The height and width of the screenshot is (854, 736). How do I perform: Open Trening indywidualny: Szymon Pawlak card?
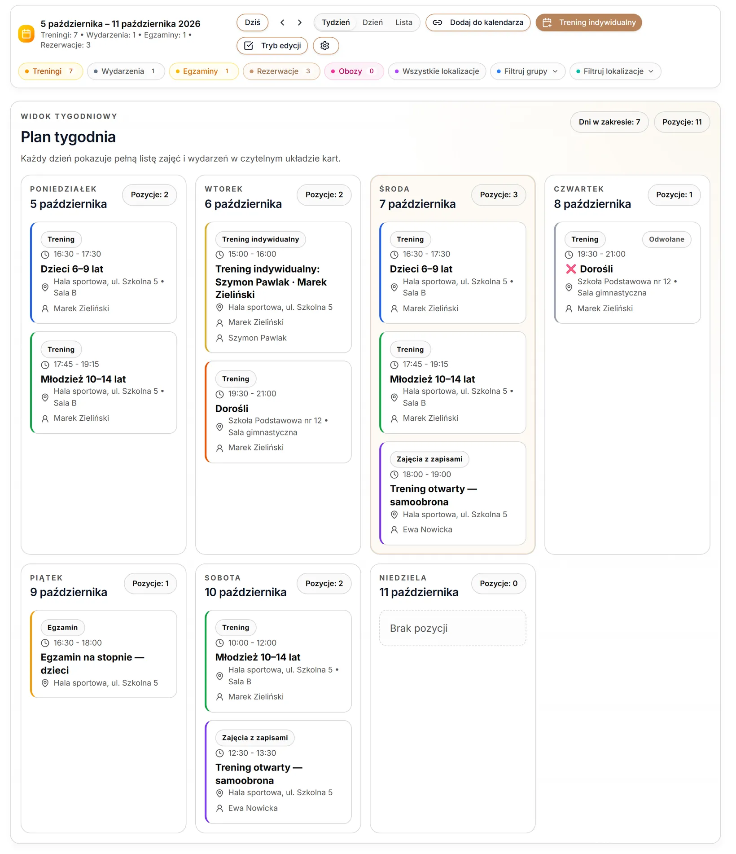(x=278, y=287)
